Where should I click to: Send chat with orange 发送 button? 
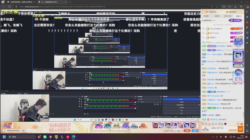240,129
